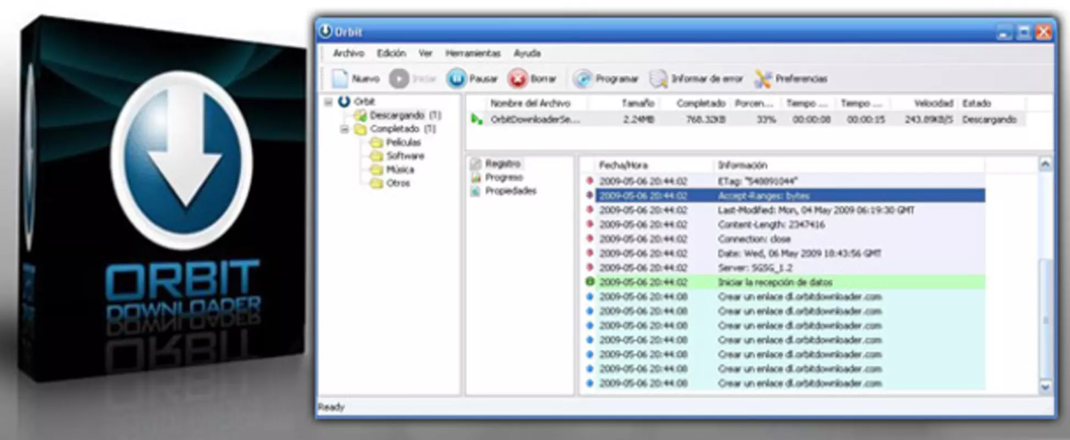Select the Last-Modified log entry

(816, 210)
